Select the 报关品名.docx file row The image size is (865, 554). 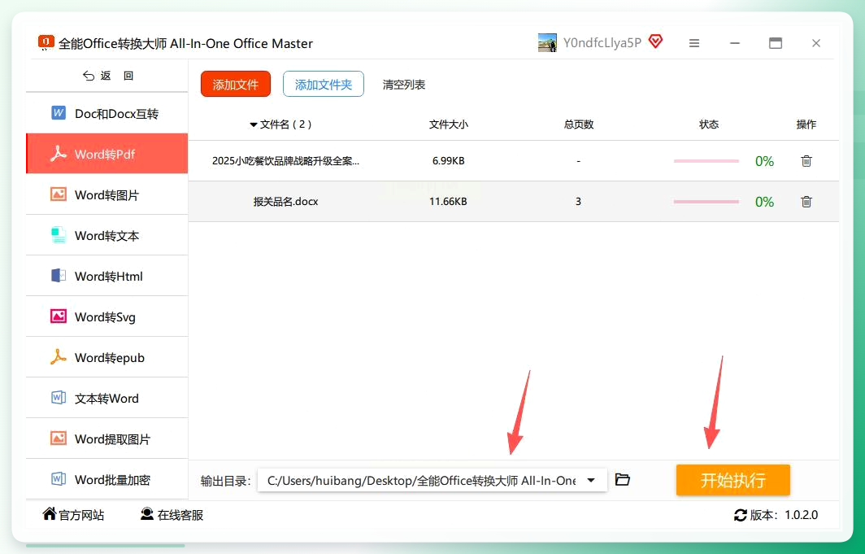click(x=514, y=202)
